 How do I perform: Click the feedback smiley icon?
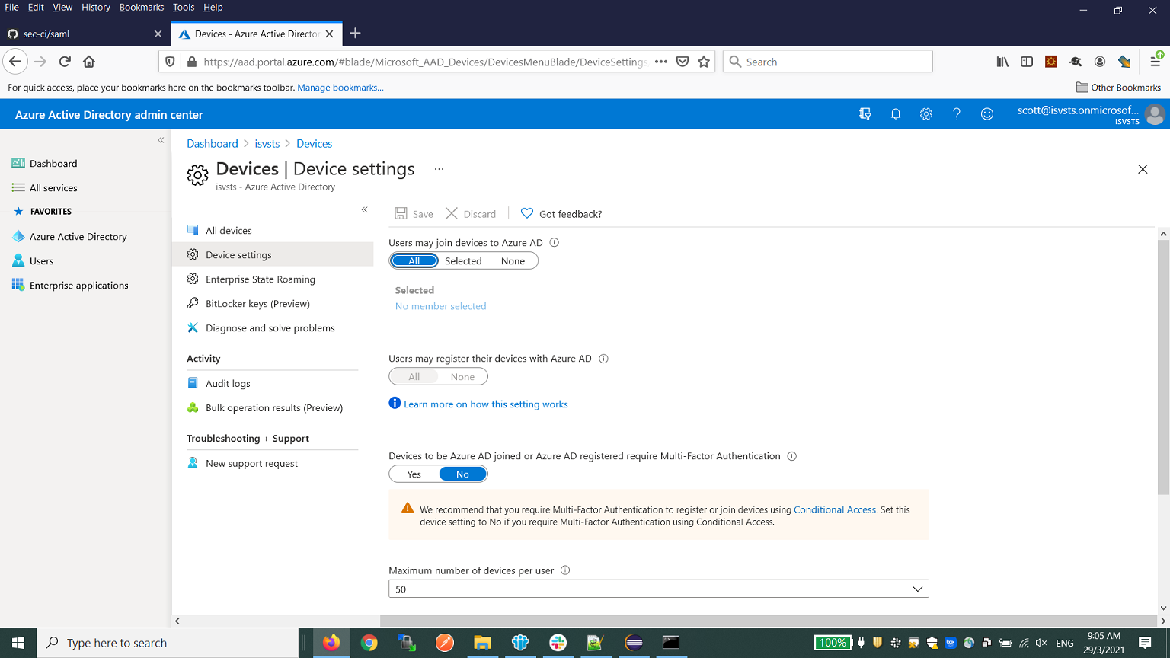click(x=987, y=114)
